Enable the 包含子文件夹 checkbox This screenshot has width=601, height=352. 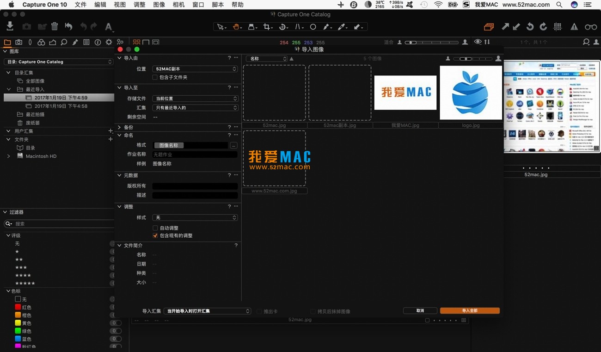[155, 77]
